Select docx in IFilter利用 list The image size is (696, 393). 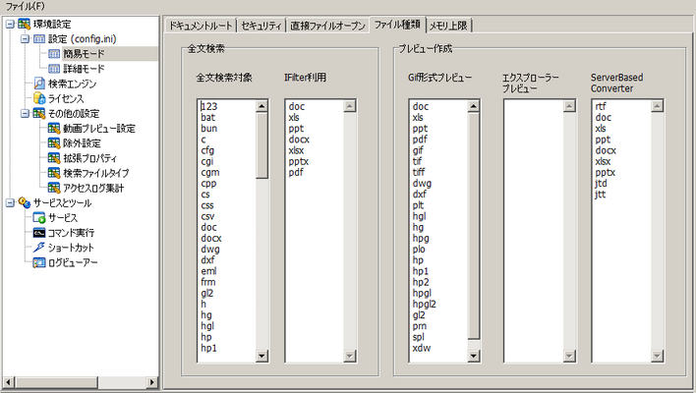click(x=299, y=140)
